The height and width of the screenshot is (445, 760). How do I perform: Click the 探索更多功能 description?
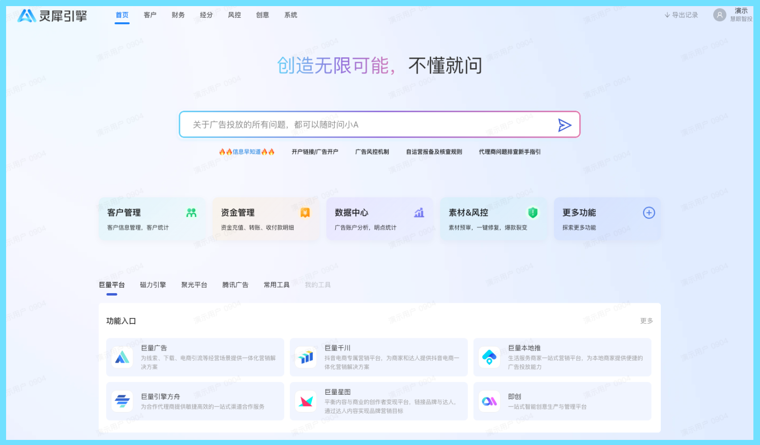pyautogui.click(x=579, y=228)
